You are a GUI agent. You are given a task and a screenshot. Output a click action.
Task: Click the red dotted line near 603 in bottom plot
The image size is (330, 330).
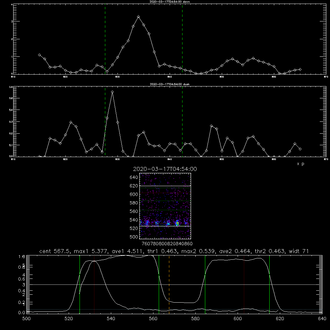point(244,284)
